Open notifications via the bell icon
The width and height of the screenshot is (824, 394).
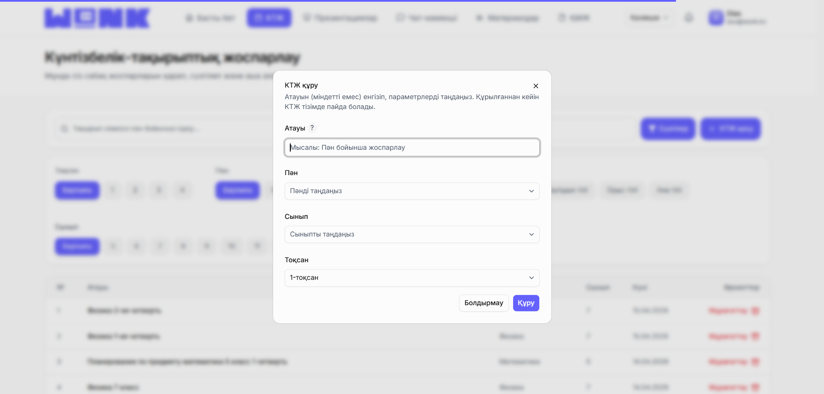[689, 18]
